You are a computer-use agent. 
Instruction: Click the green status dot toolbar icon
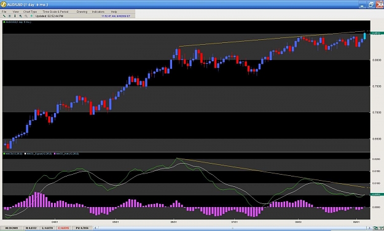(x=31, y=16)
